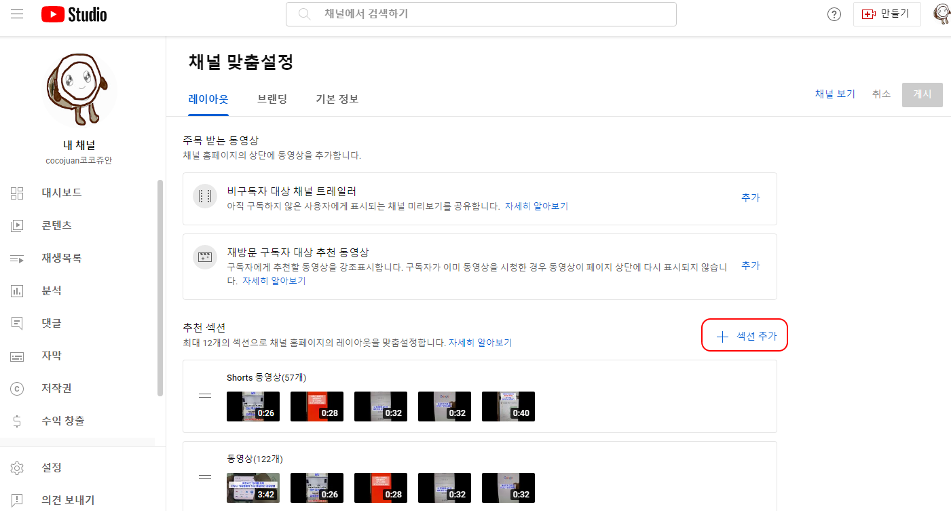951x511 pixels.
Task: Open 자세히 알아보기 in the 추천 섹션 description
Action: pyautogui.click(x=481, y=343)
